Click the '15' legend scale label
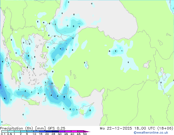174x135 pixels. tap(41, 134)
